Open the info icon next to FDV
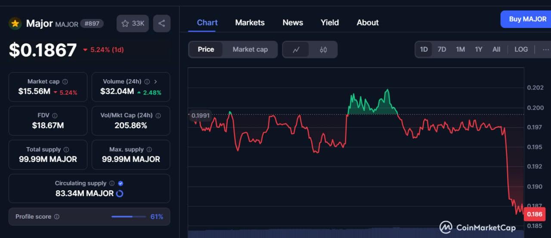551x238 pixels. click(x=55, y=115)
